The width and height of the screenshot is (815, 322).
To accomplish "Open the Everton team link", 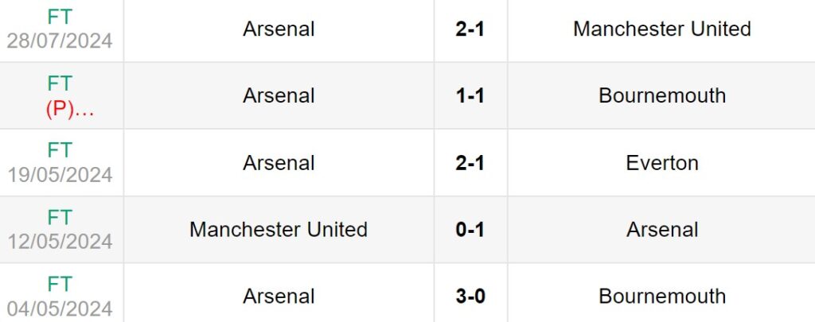I will (x=662, y=163).
